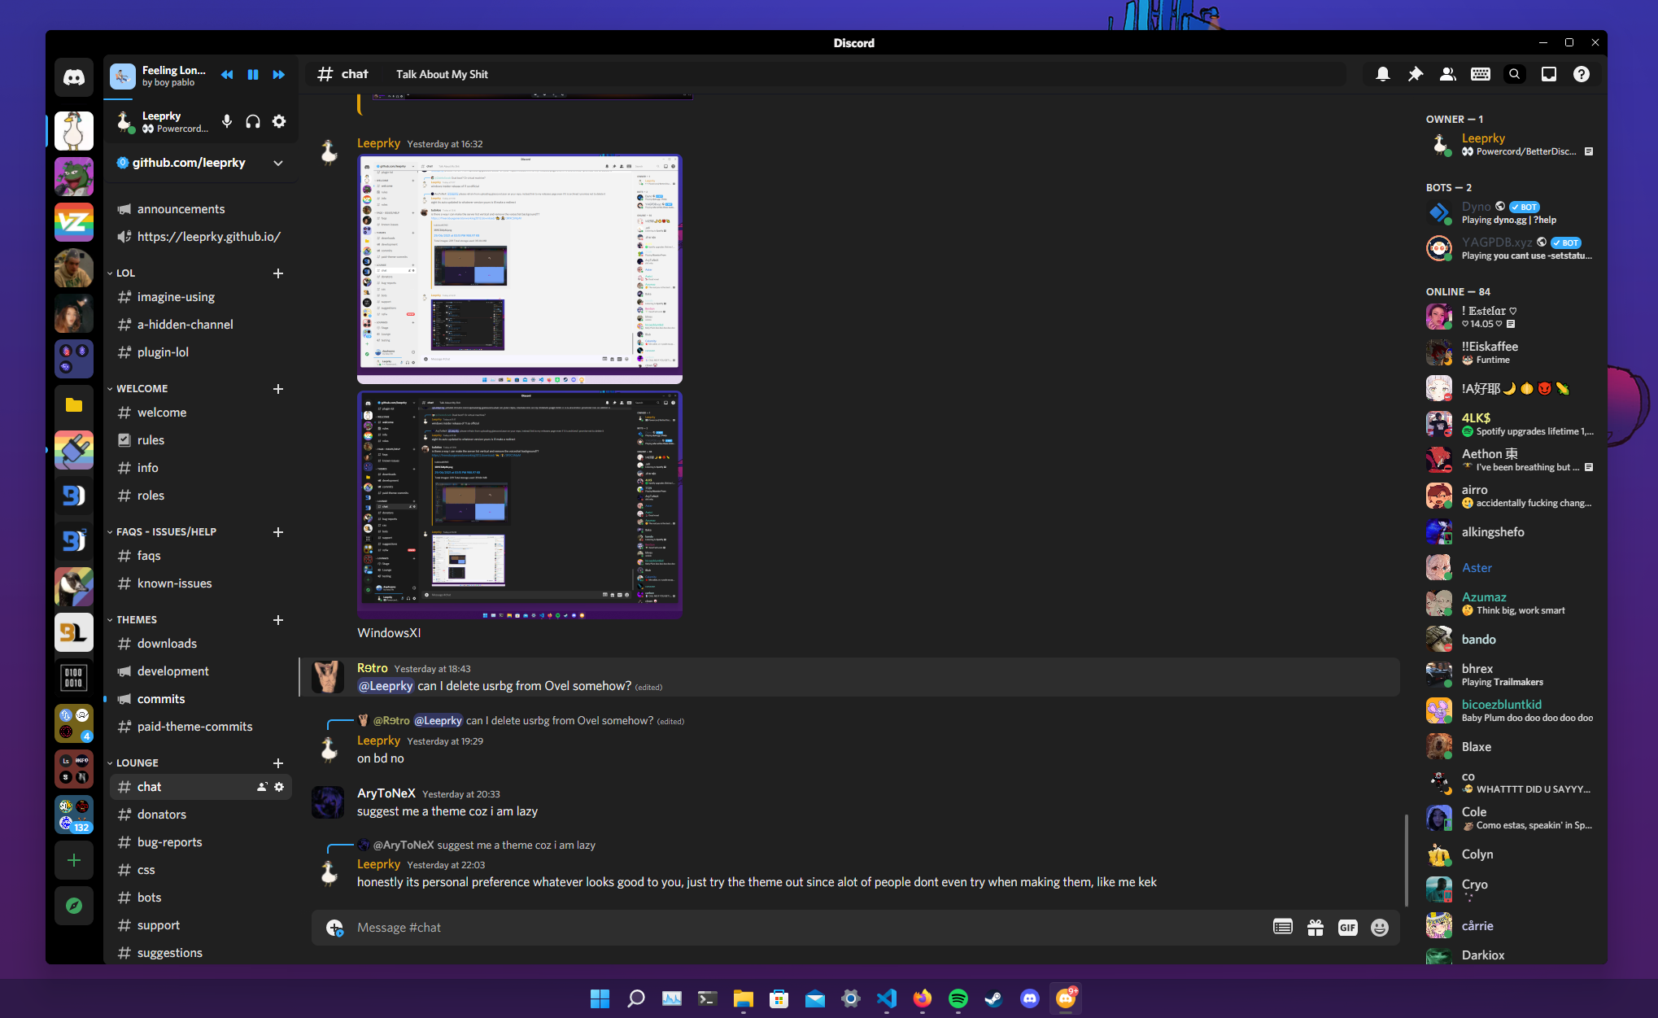Open Leeprky username in owner list
Image resolution: width=1658 pixels, height=1018 pixels.
click(x=1483, y=138)
